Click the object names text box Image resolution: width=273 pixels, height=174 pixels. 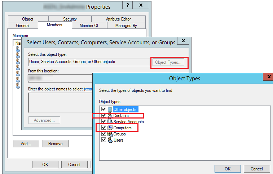pos(60,103)
